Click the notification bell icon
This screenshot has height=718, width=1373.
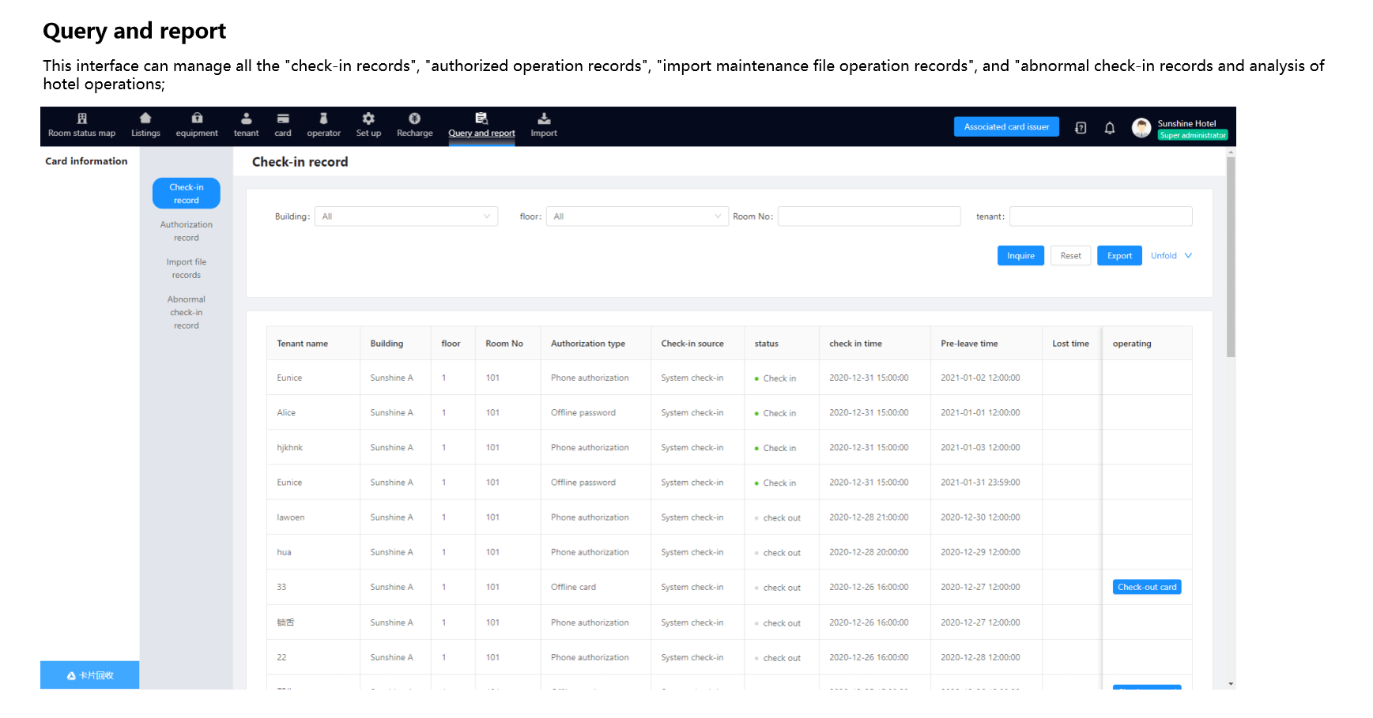(1110, 128)
